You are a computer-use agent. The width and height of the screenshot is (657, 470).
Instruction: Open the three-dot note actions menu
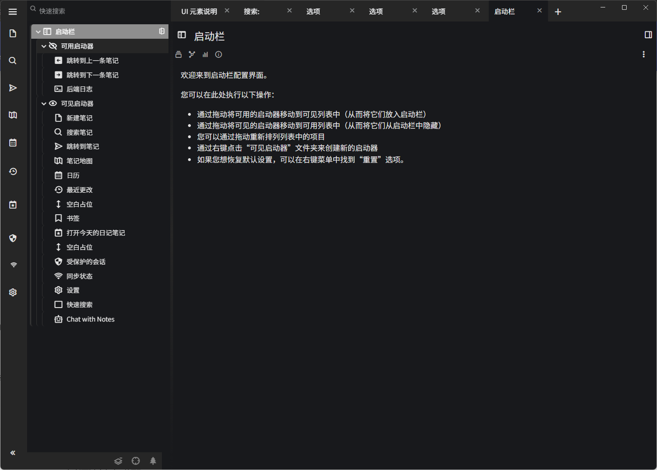(x=643, y=55)
